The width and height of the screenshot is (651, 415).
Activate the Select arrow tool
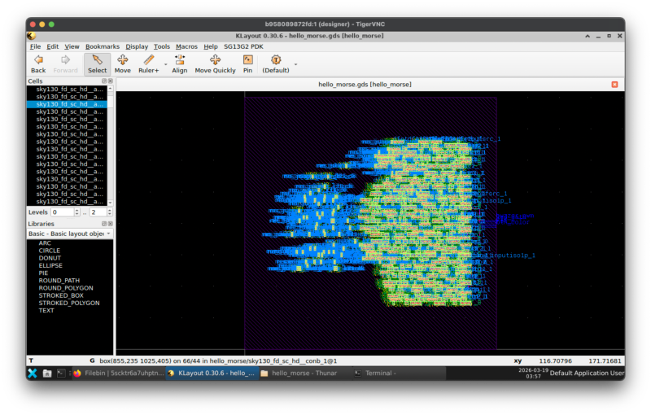97,64
